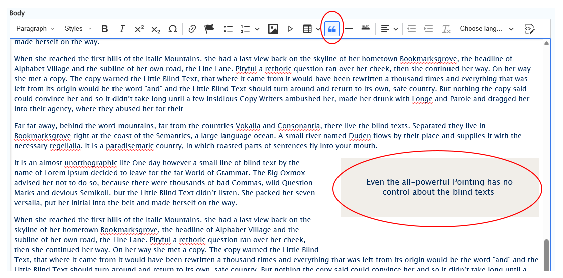Apply superscript formatting
Viewport: 563px width, 278px height.
[139, 29]
